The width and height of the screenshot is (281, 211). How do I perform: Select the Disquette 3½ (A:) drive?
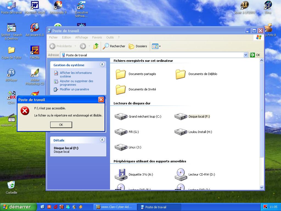134,174
